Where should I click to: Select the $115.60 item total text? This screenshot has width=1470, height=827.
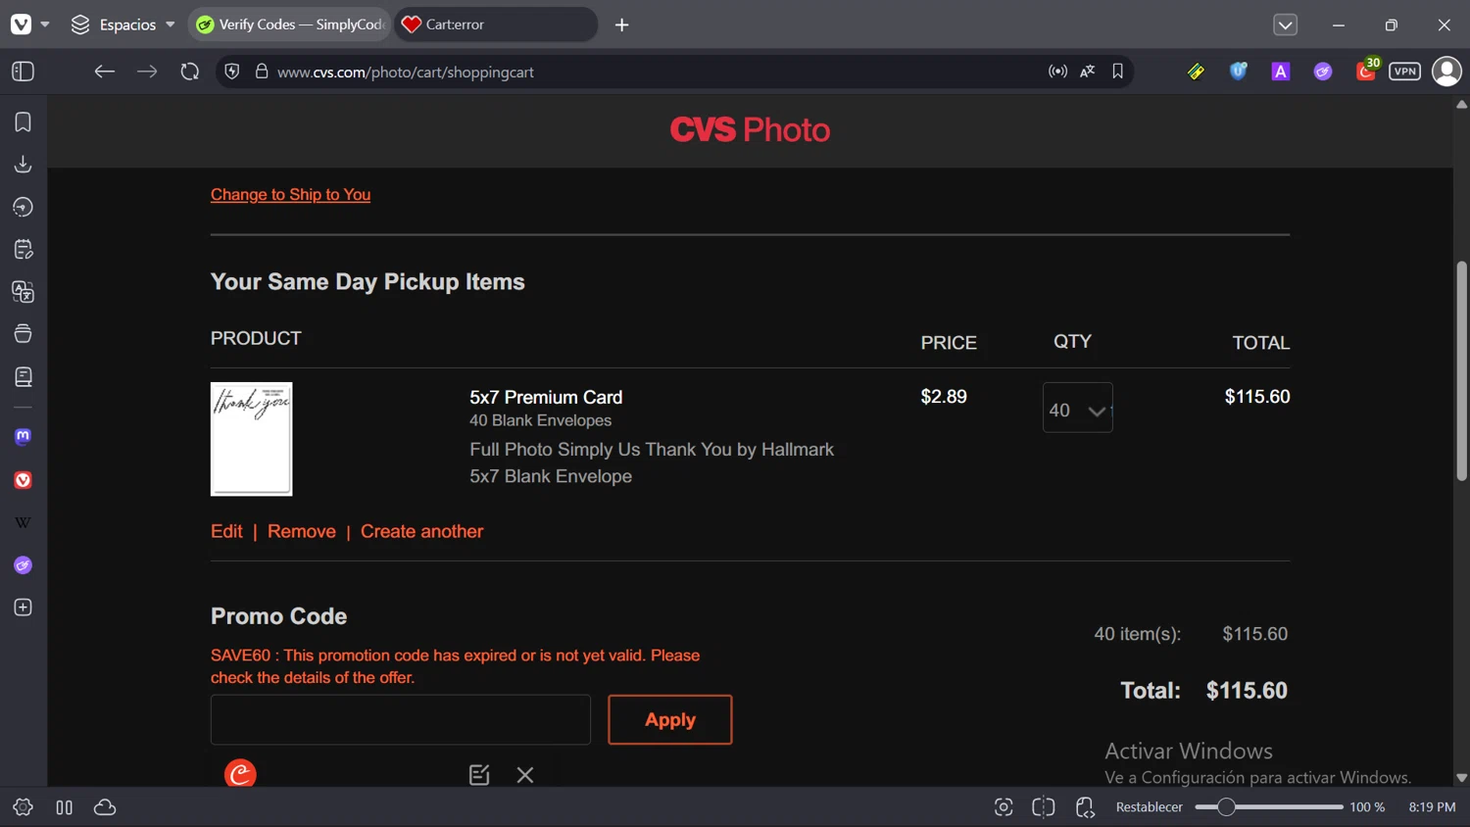(1257, 397)
